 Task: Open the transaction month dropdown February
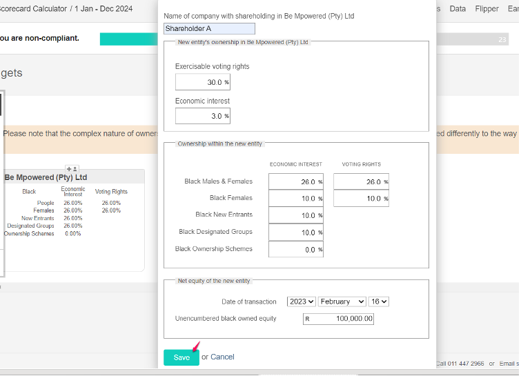tap(342, 301)
